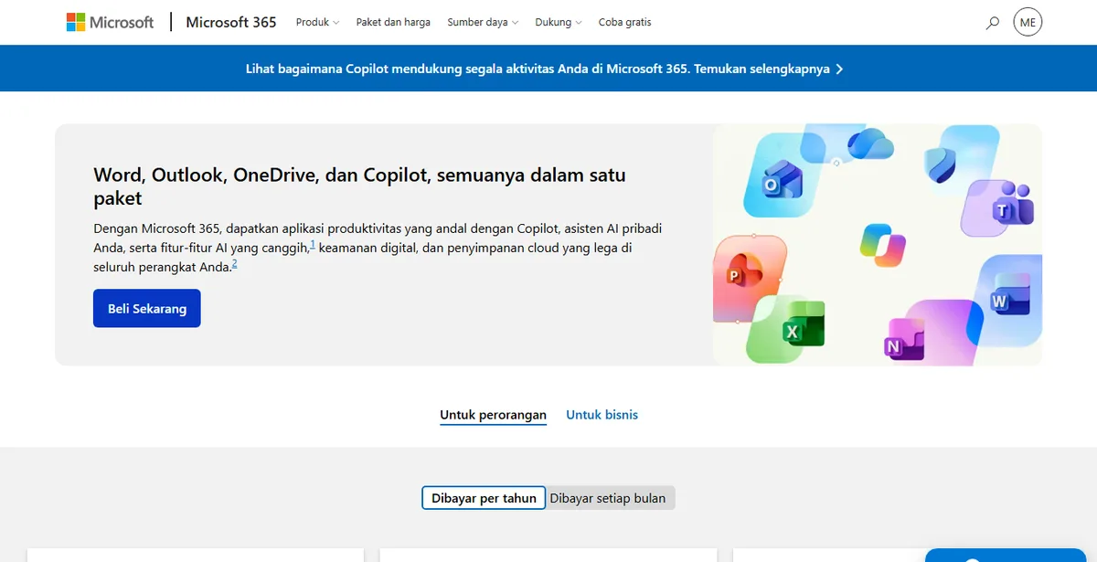Open footnote 1 reference link
Image resolution: width=1097 pixels, height=562 pixels.
(313, 244)
